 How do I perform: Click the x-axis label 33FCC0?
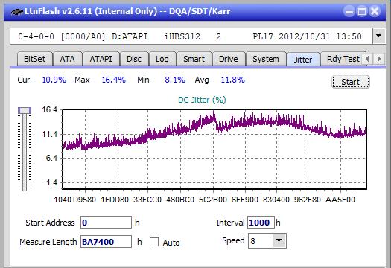(147, 200)
